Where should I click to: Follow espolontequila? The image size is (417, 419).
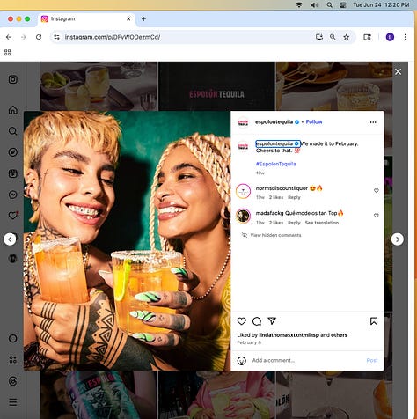pos(314,121)
